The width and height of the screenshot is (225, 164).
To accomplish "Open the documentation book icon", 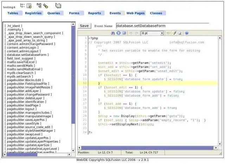I will click(x=58, y=6).
